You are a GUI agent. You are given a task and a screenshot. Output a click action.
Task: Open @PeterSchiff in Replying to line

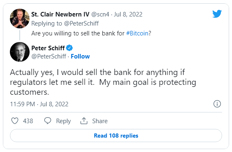coord(81,23)
